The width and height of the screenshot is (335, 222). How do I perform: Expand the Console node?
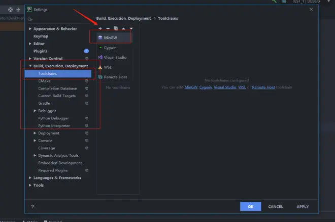(x=35, y=141)
